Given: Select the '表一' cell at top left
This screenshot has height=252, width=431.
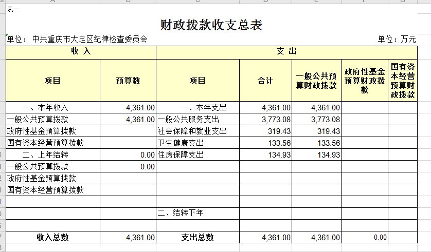Looking at the screenshot, I should [13, 9].
